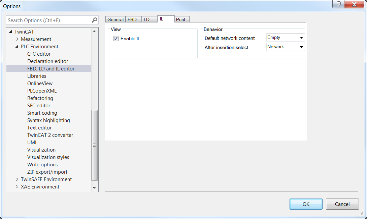Click the tree scroll up arrow

(94, 31)
